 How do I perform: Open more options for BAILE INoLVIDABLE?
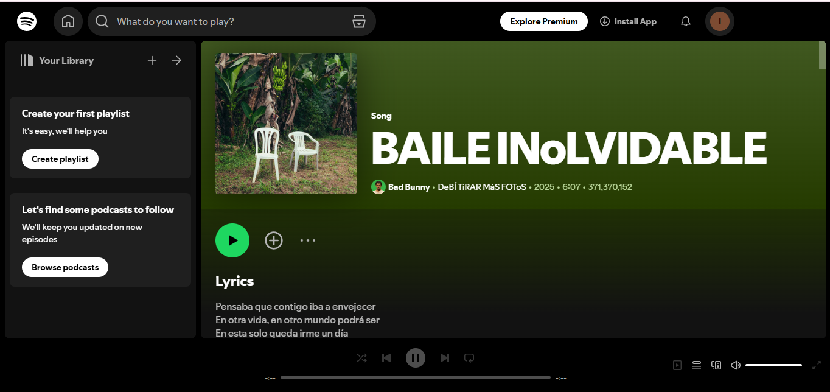308,240
